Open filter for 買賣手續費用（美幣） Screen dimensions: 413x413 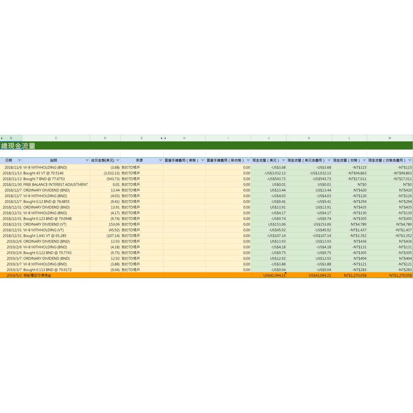click(202, 161)
